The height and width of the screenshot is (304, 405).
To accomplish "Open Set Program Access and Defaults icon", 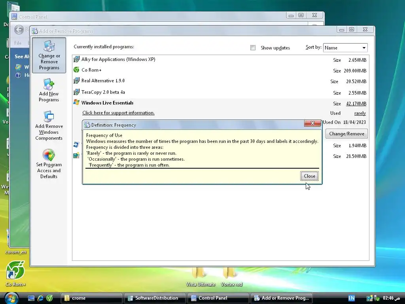I will [49, 164].
